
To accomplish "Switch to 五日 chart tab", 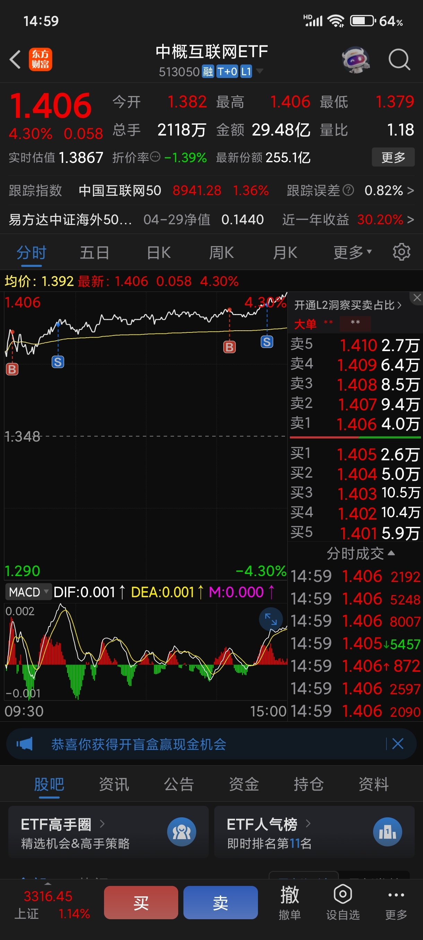I will (95, 252).
